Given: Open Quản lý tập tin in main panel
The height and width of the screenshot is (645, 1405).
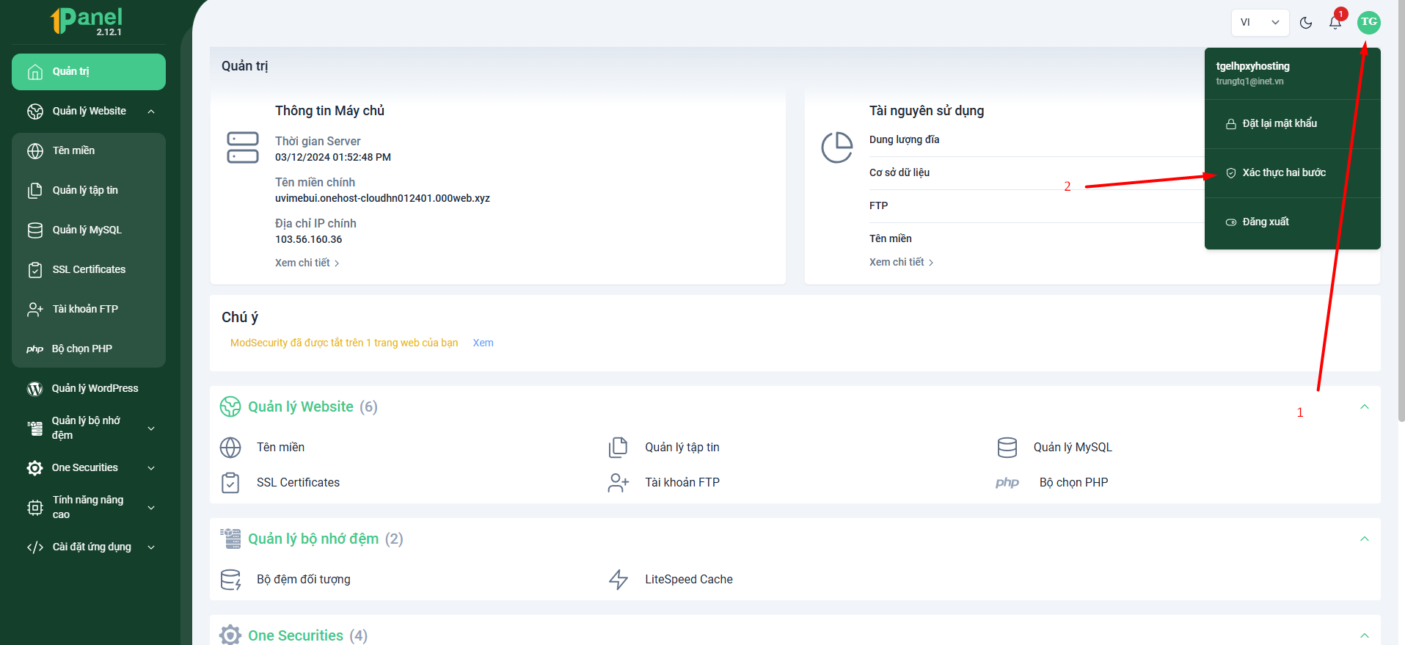Looking at the screenshot, I should 682,448.
